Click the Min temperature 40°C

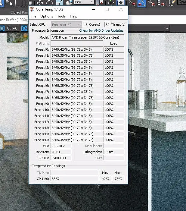click(105, 179)
